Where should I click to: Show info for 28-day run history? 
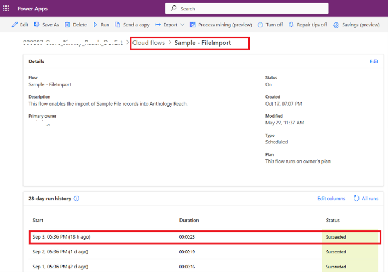[77, 199]
